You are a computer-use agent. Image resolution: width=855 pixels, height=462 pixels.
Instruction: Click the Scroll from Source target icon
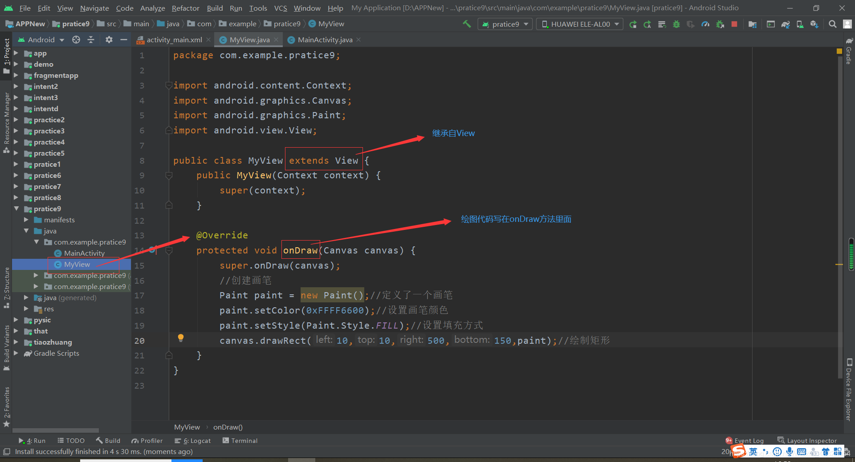pyautogui.click(x=76, y=40)
